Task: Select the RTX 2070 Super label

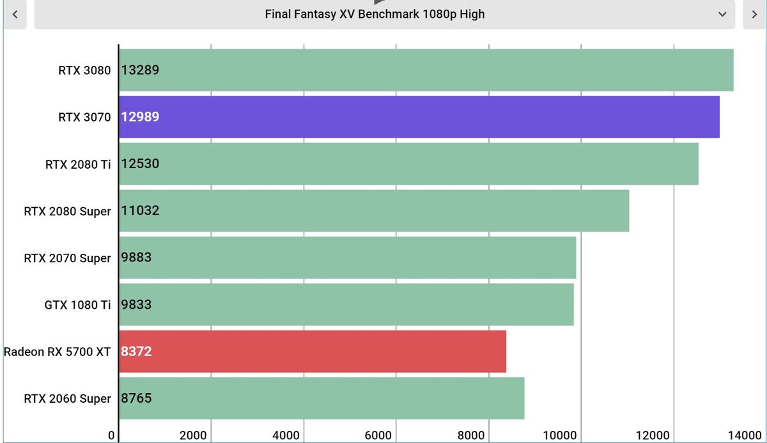Action: (x=67, y=258)
